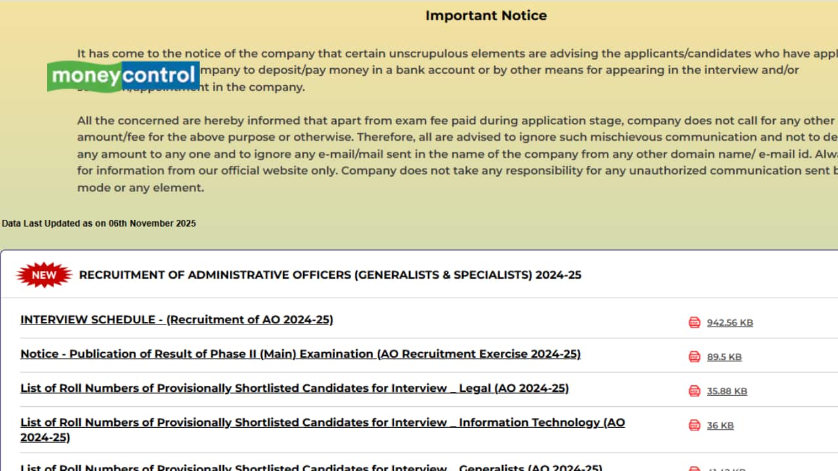This screenshot has height=471, width=838.
Task: Click the Recruitment of Administrative Officers heading
Action: coord(330,275)
